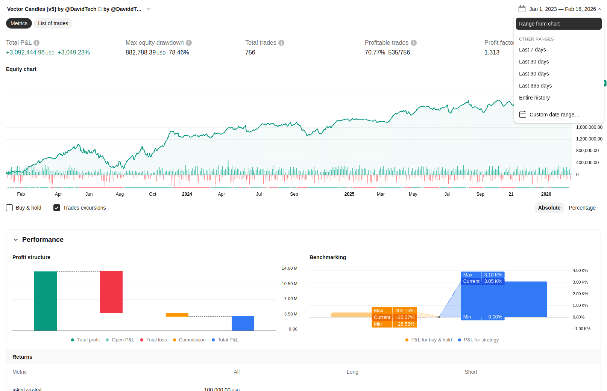
Task: Select Absolute display mode
Action: (x=549, y=208)
